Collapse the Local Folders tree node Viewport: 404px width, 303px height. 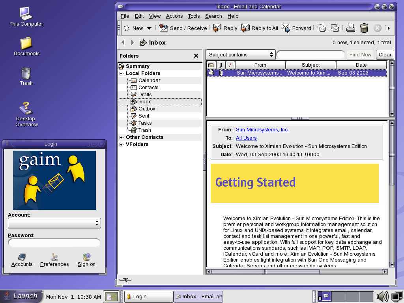(x=122, y=73)
